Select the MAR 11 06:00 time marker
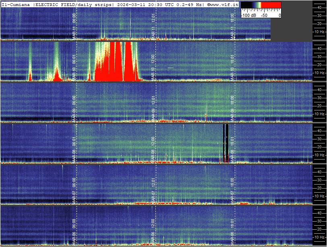 (x=74, y=26)
